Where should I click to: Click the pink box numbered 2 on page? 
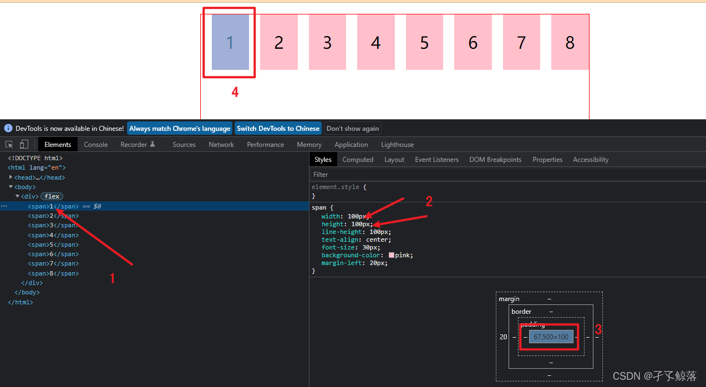pyautogui.click(x=279, y=42)
